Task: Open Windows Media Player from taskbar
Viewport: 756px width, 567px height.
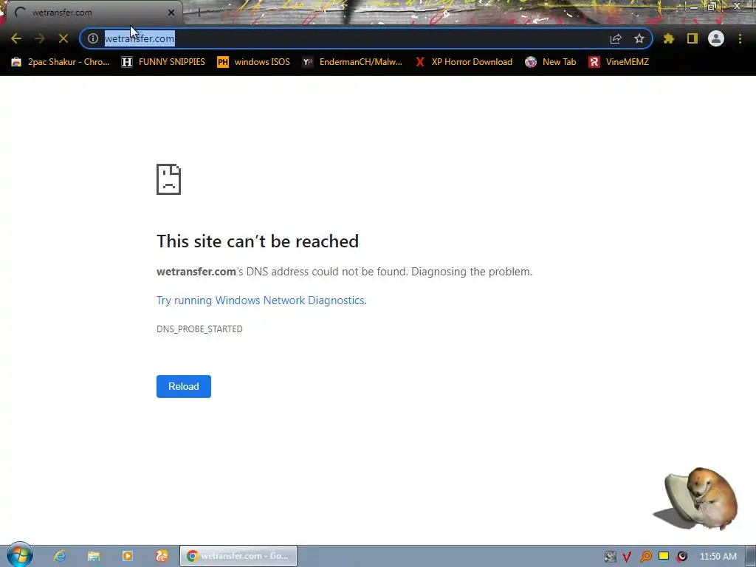Action: [x=127, y=556]
